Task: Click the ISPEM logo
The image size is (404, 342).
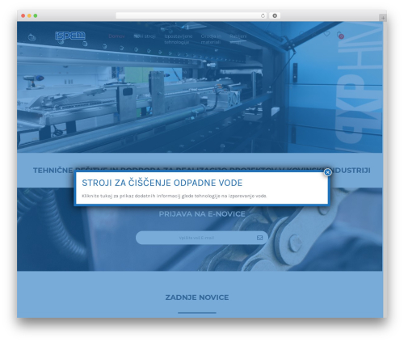Action: point(70,36)
